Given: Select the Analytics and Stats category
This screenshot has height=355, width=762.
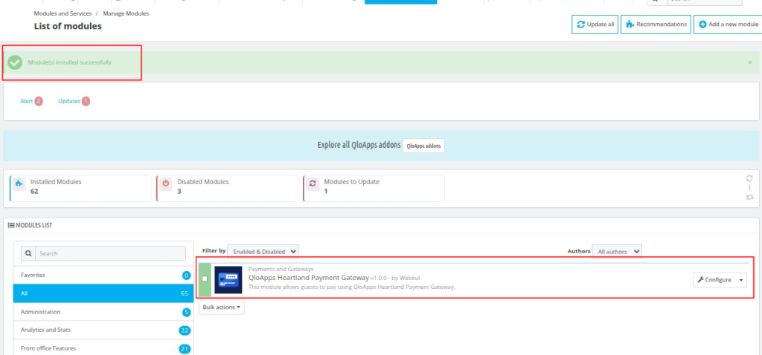Looking at the screenshot, I should [103, 330].
